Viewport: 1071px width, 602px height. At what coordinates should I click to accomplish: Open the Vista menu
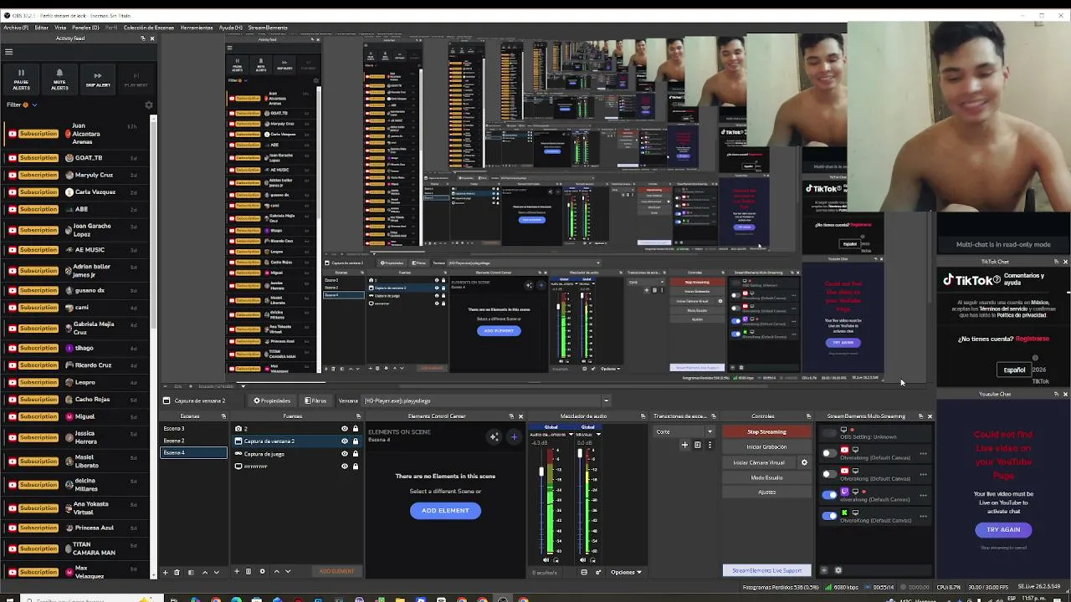(x=60, y=28)
